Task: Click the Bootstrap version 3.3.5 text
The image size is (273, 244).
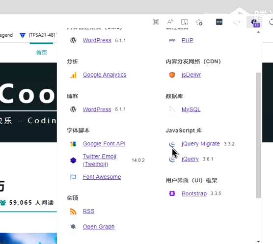Action: point(216,193)
